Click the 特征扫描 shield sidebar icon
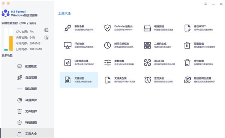 [x=19, y=123]
